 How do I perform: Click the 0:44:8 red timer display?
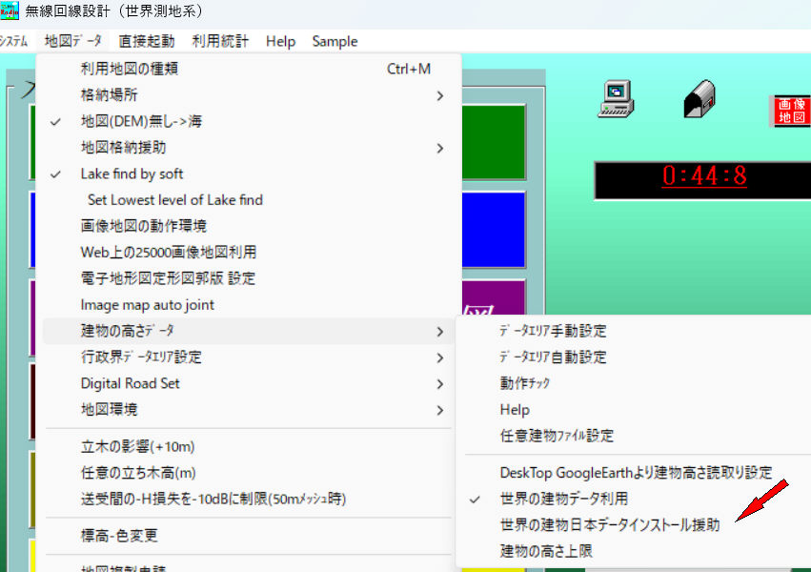pyautogui.click(x=704, y=177)
